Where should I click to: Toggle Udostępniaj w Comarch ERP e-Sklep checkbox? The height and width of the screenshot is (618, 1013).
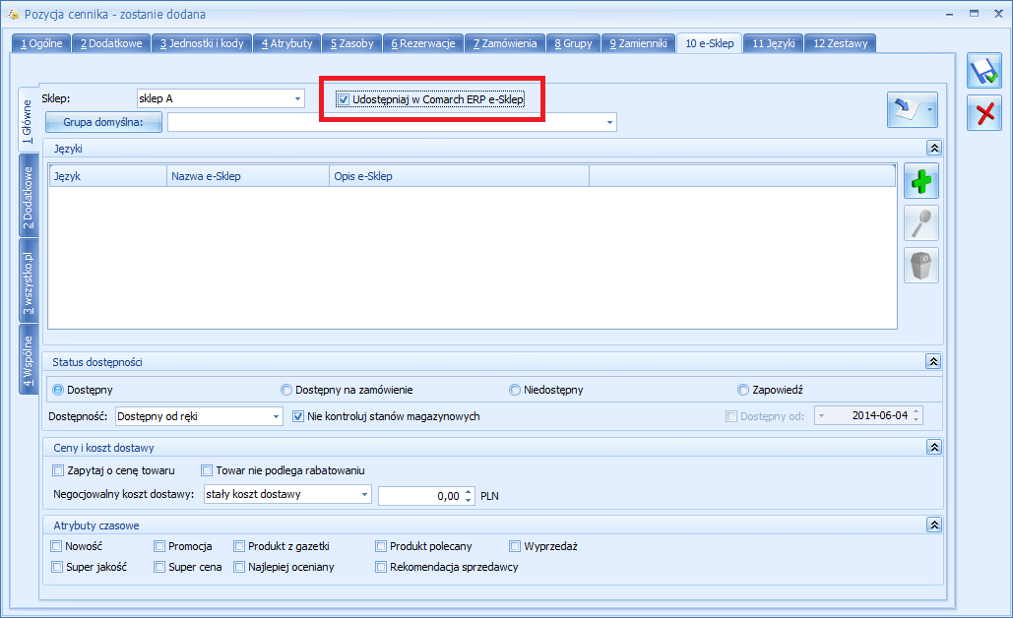click(344, 99)
